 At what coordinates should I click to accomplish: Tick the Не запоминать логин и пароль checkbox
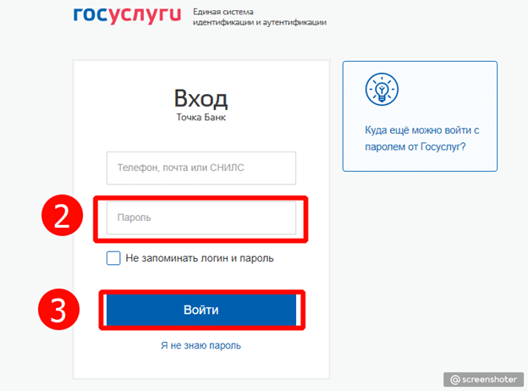point(113,258)
